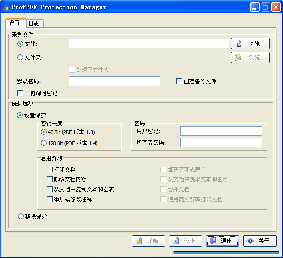Choose 40 Bit (PDF 版本 1.3) key length
This screenshot has height=258, width=283.
point(44,132)
